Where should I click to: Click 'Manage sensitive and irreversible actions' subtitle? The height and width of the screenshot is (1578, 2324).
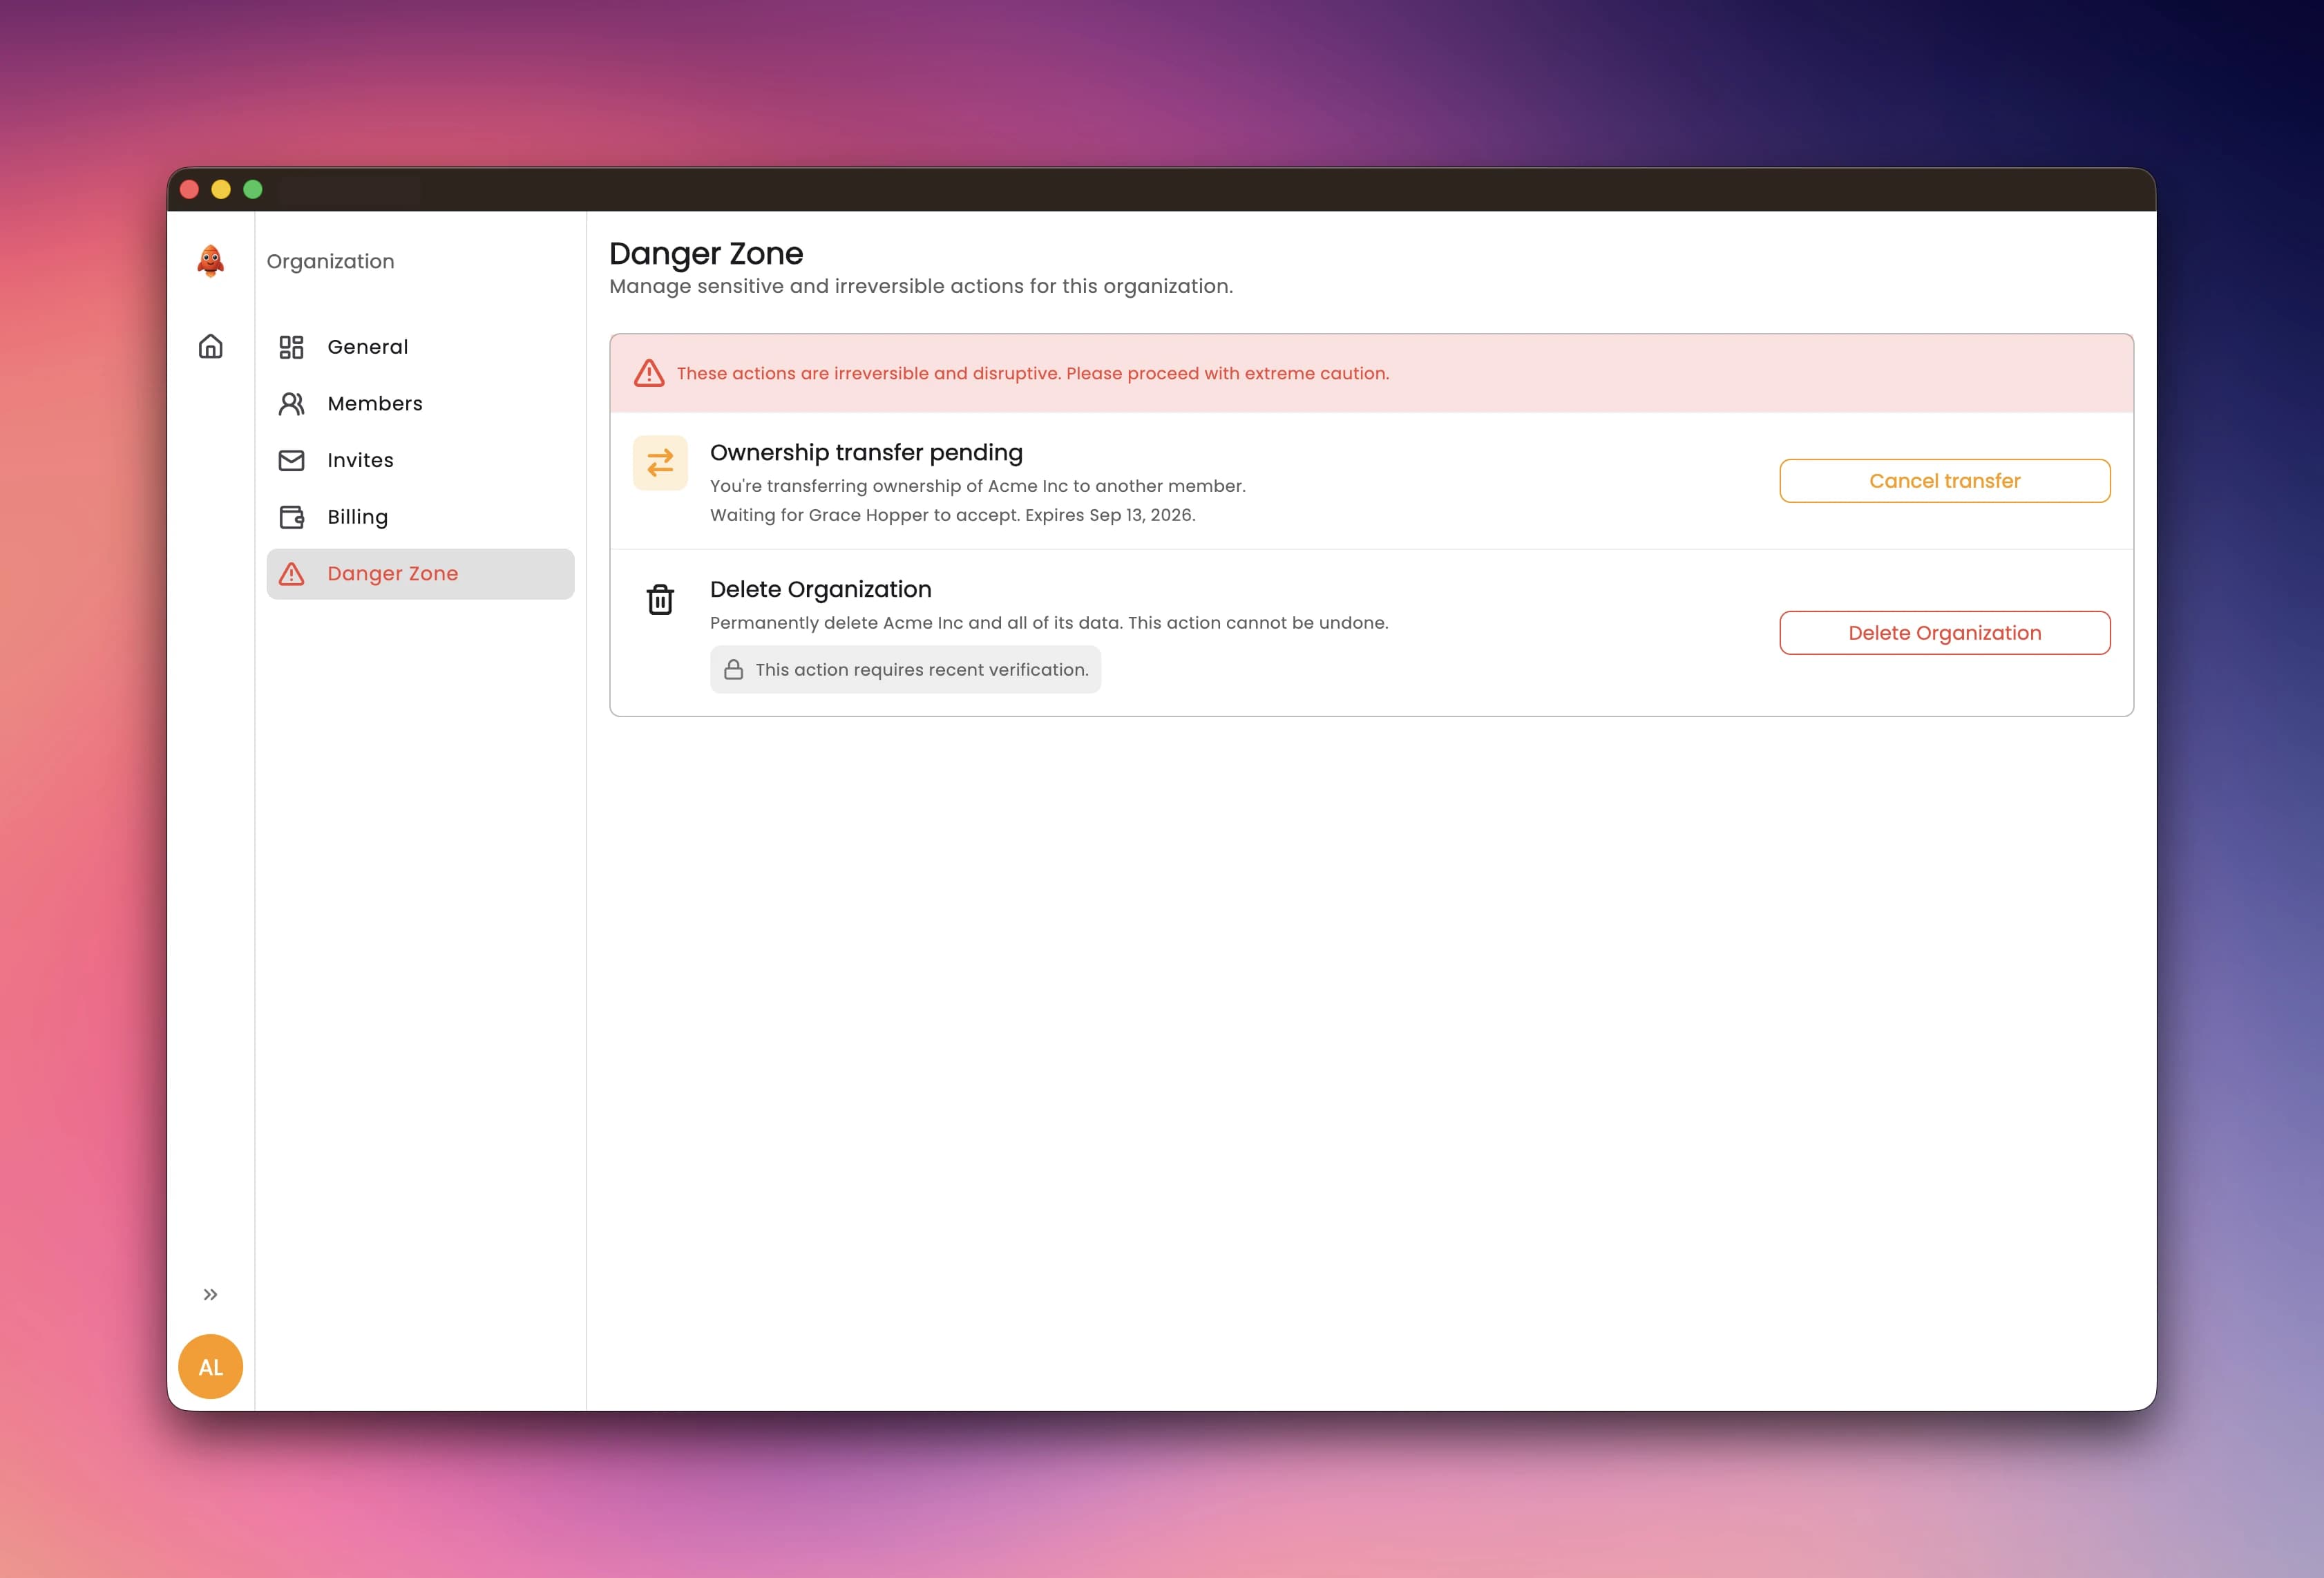921,287
